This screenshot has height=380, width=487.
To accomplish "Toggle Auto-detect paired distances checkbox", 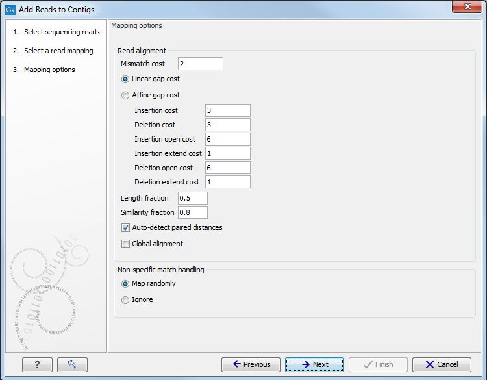I will point(125,228).
